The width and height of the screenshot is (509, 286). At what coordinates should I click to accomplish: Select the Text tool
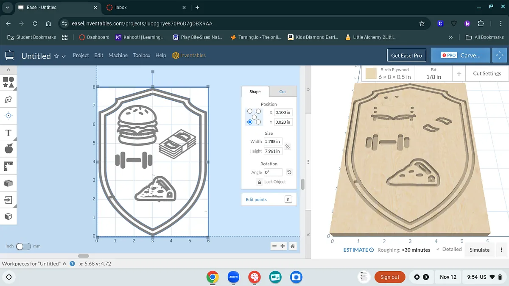pyautogui.click(x=8, y=133)
